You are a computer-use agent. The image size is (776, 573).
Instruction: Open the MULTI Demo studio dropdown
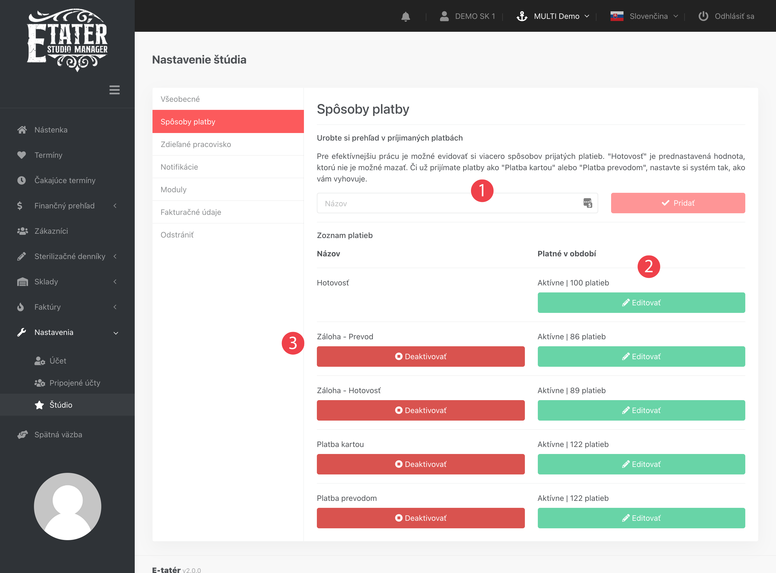(x=556, y=16)
